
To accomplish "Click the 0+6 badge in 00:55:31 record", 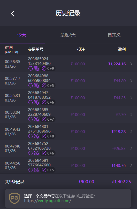I will 48,102.
